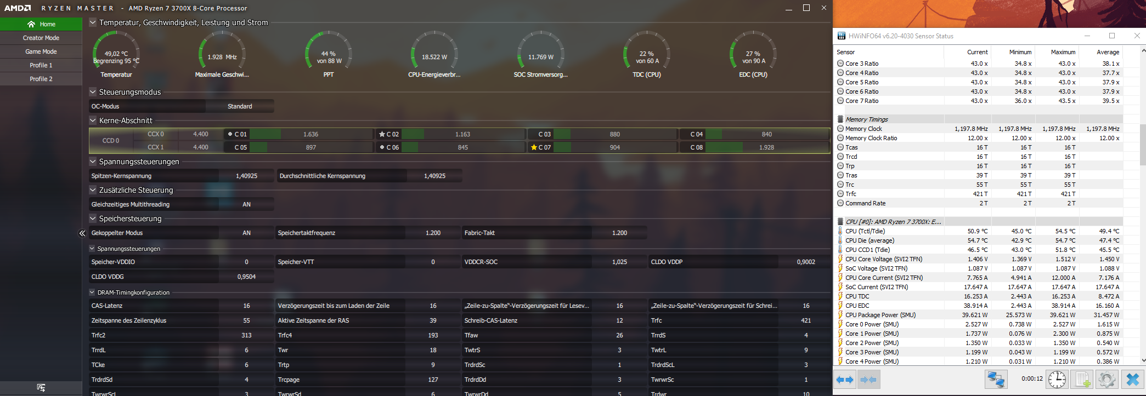This screenshot has width=1146, height=396.
Task: Click the Sensor column header in HWiNFO
Action: point(889,52)
